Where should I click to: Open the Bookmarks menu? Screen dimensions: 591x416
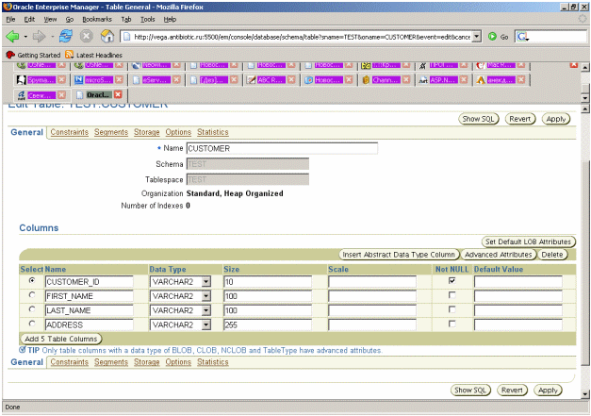pyautogui.click(x=97, y=19)
